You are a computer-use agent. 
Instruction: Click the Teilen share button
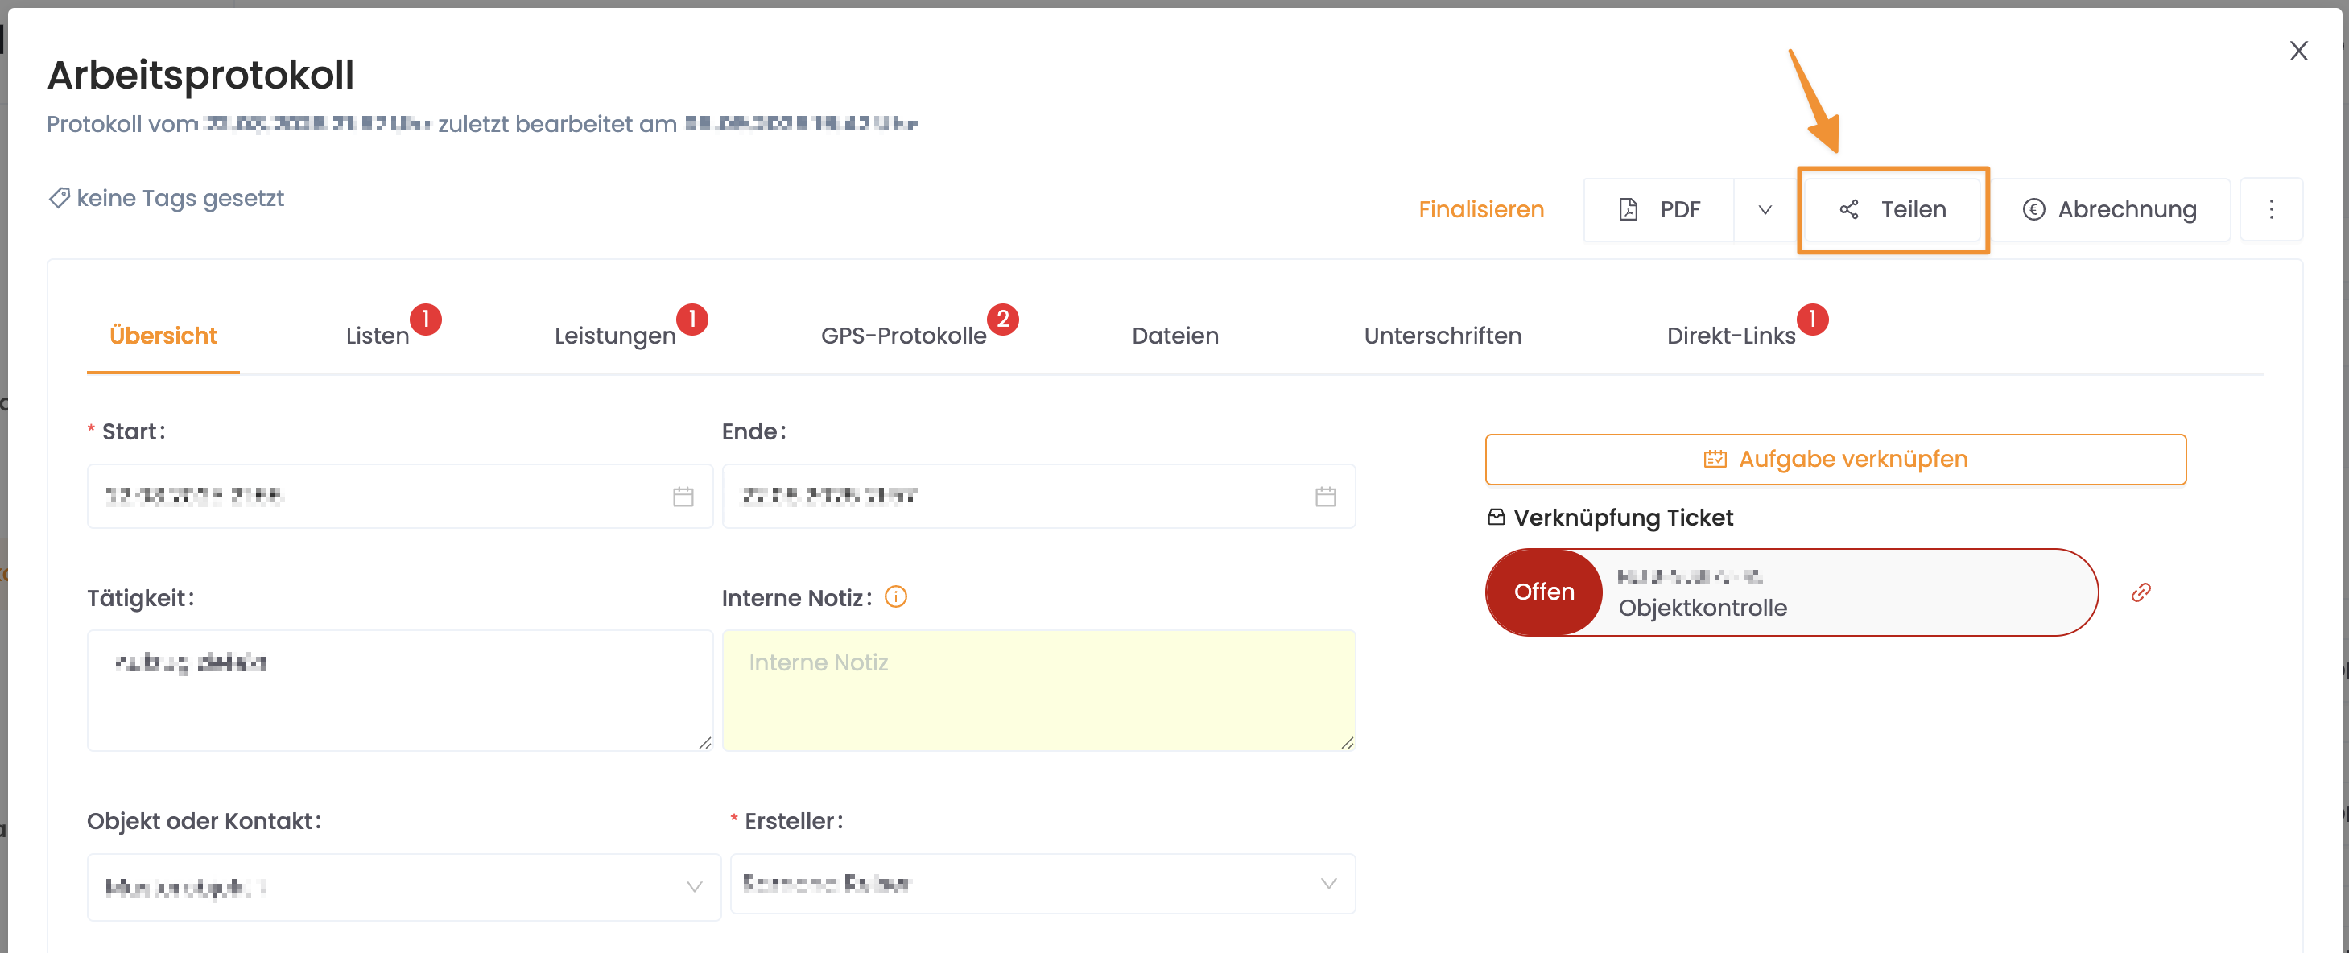[x=1893, y=210]
